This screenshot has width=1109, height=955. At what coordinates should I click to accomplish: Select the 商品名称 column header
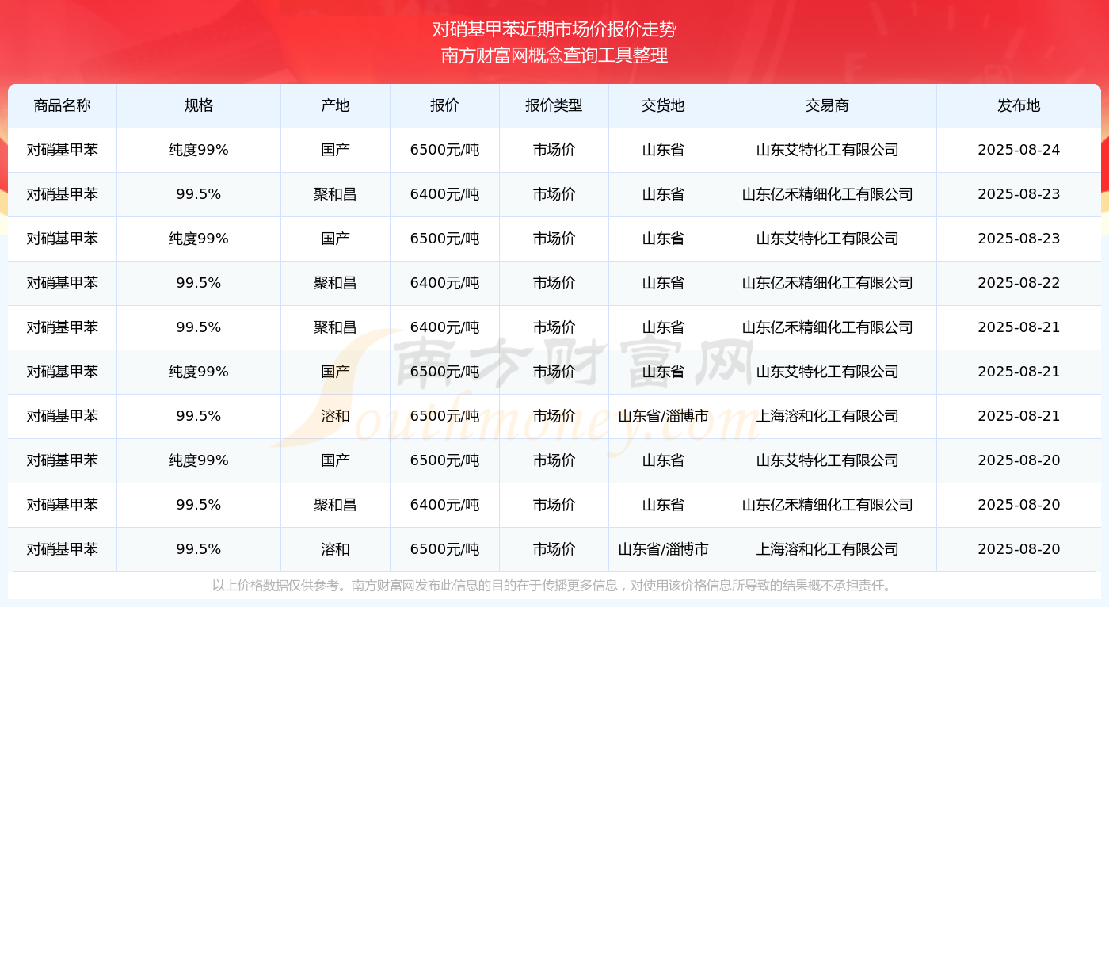63,105
